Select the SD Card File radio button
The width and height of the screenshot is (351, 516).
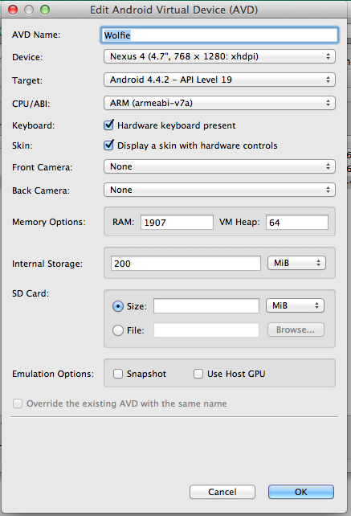[x=118, y=330]
